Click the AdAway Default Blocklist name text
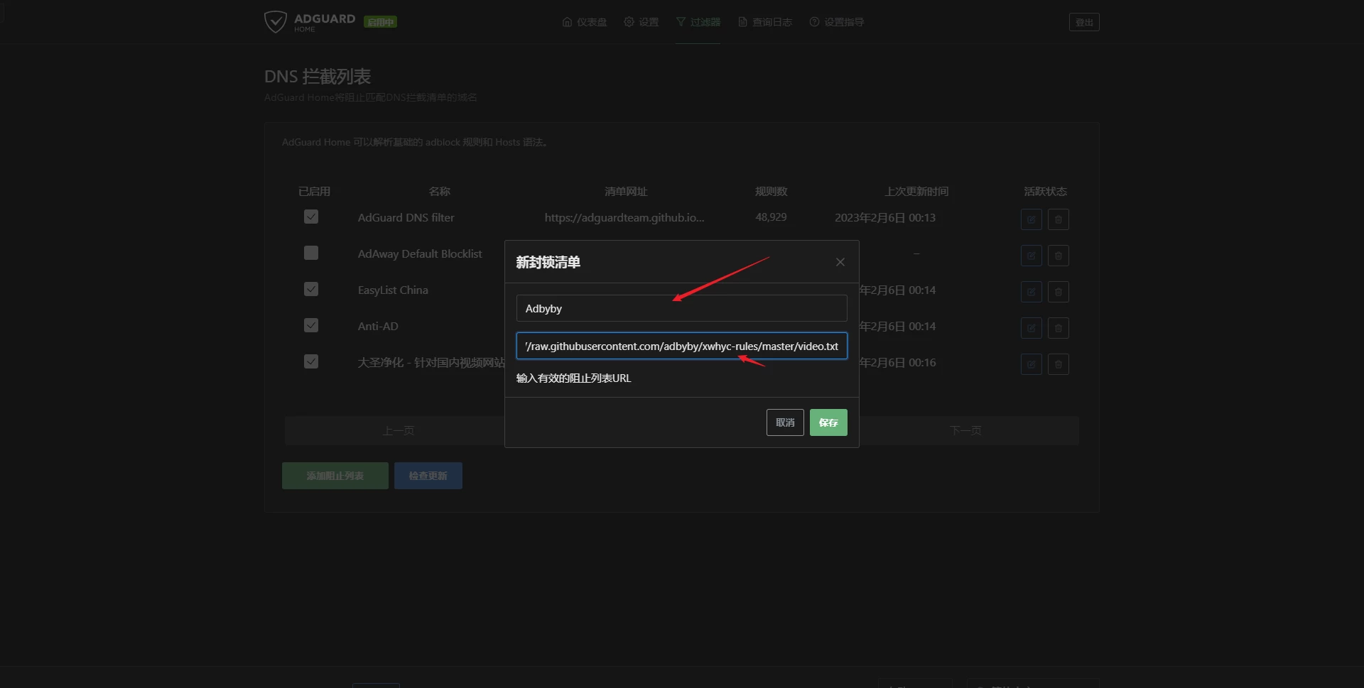1364x688 pixels. coord(420,253)
